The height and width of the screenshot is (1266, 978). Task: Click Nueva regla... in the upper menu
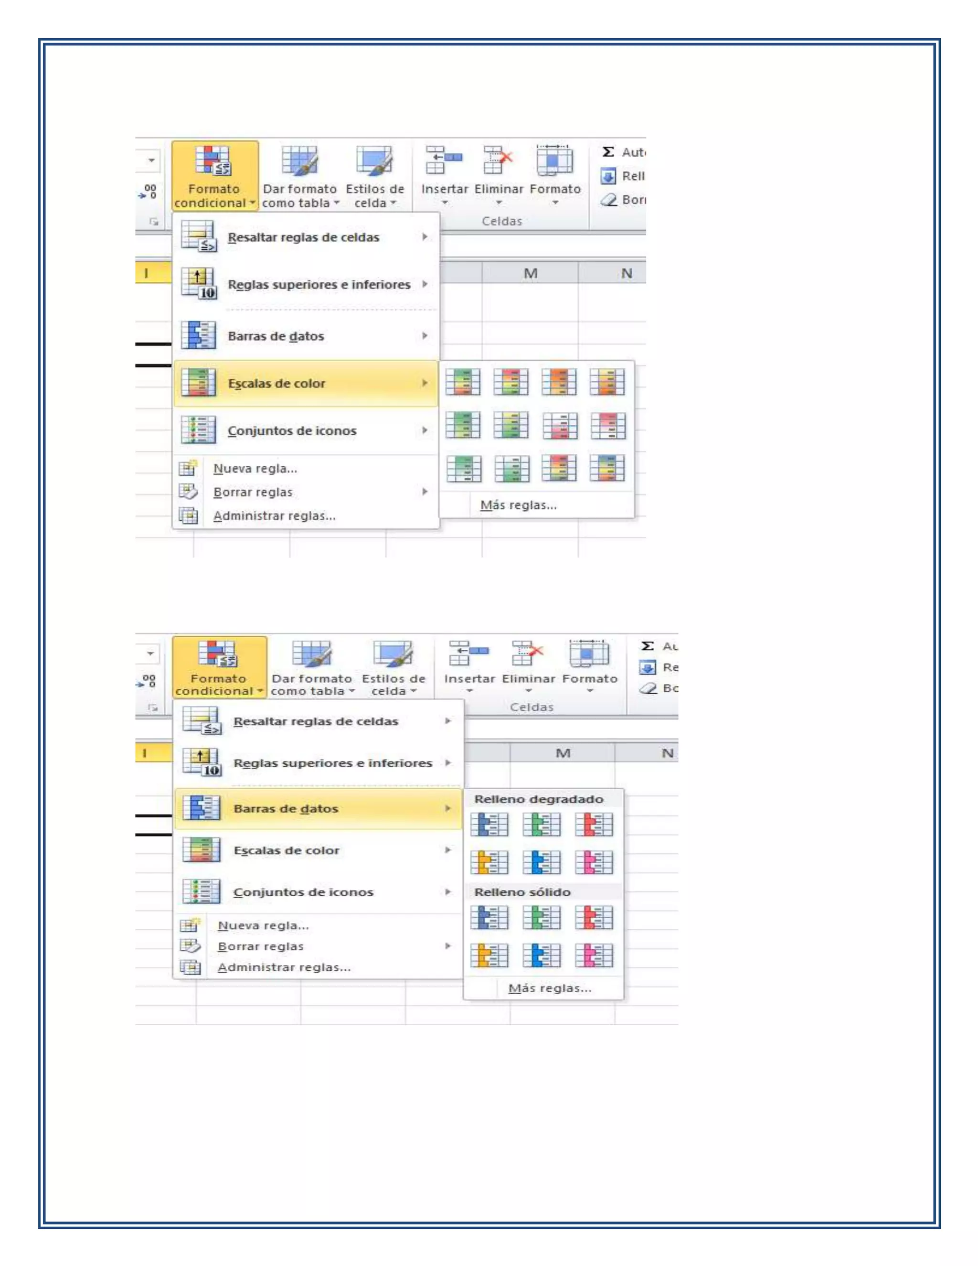coord(255,468)
